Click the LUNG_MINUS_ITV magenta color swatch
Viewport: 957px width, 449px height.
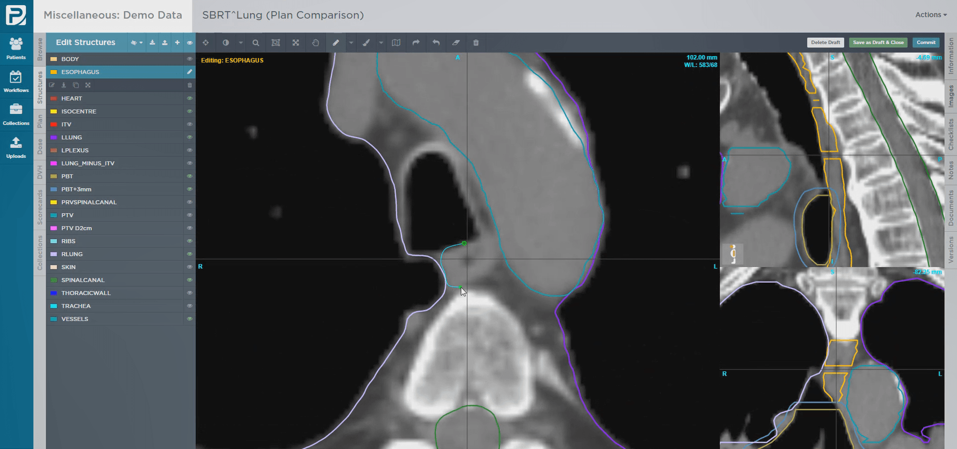pos(54,163)
